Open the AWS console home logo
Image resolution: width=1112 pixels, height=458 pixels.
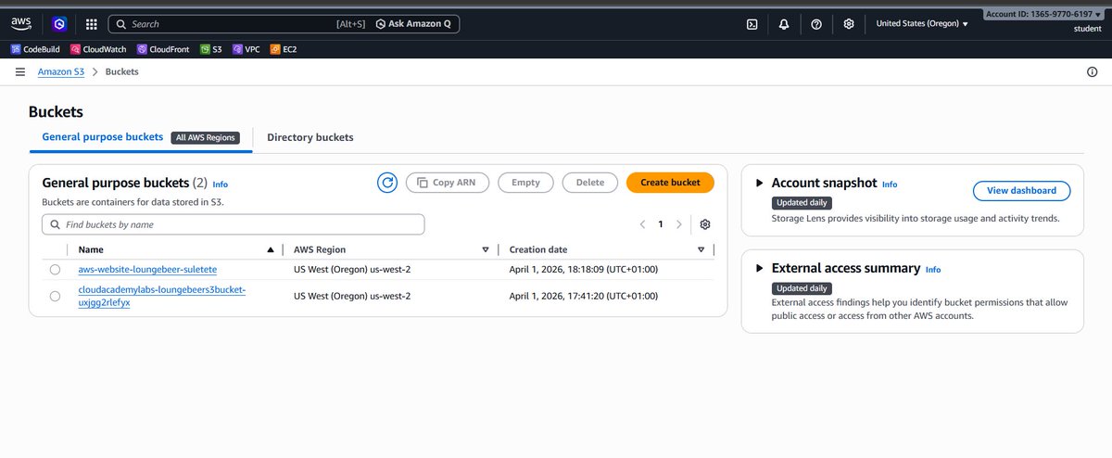21,24
